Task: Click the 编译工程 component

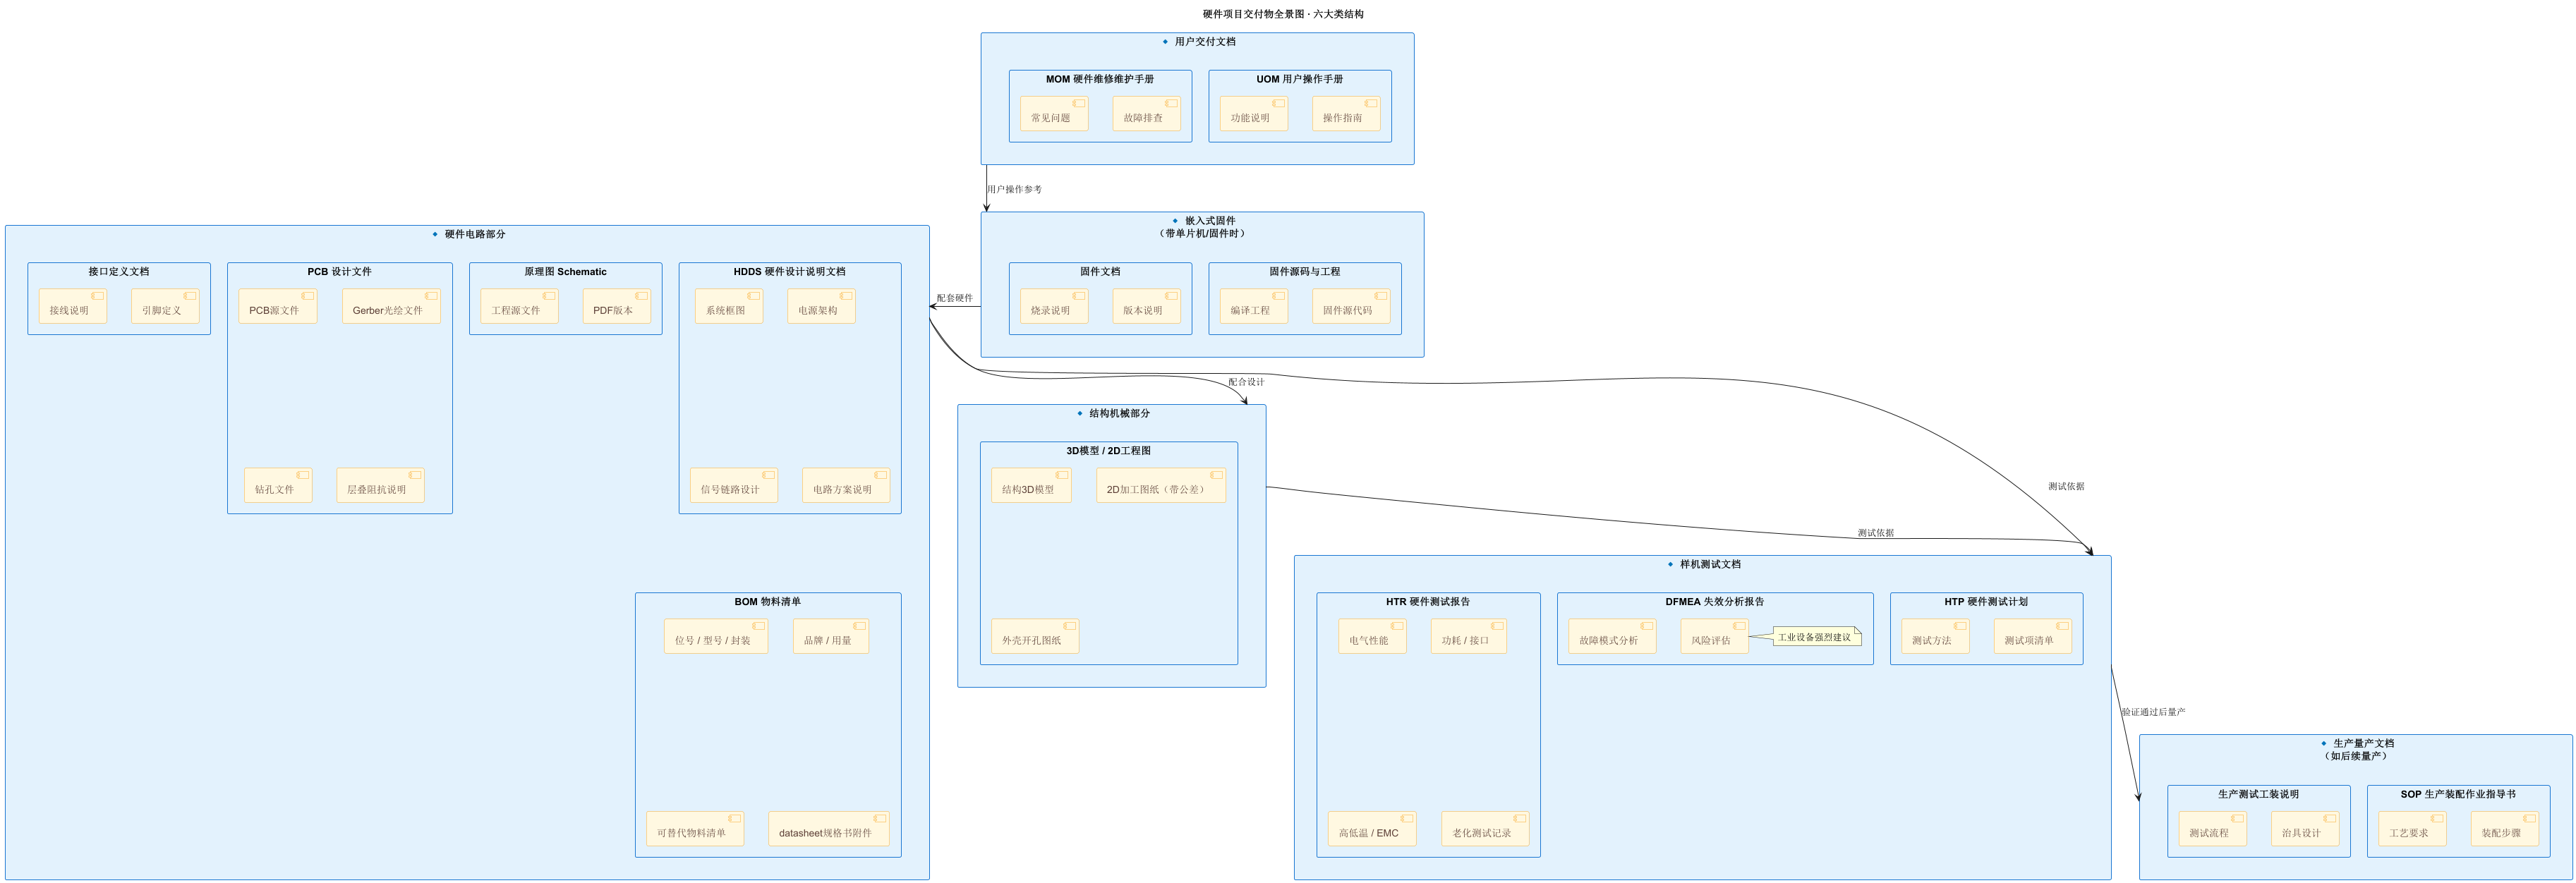Action: click(1254, 306)
